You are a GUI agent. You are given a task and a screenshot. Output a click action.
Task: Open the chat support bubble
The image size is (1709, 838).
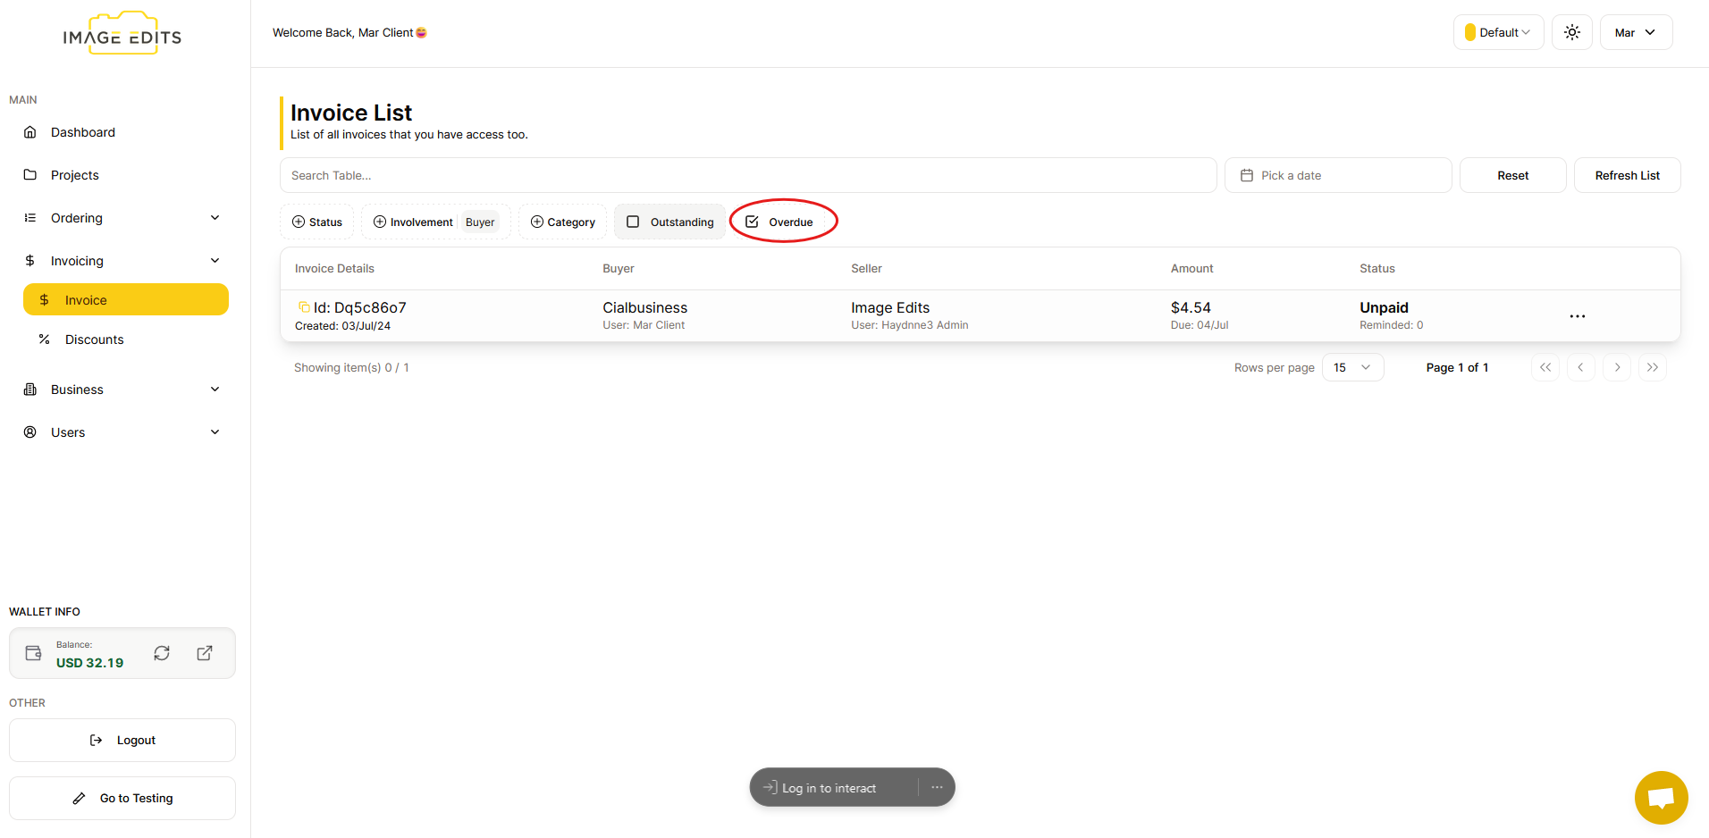(x=1661, y=797)
